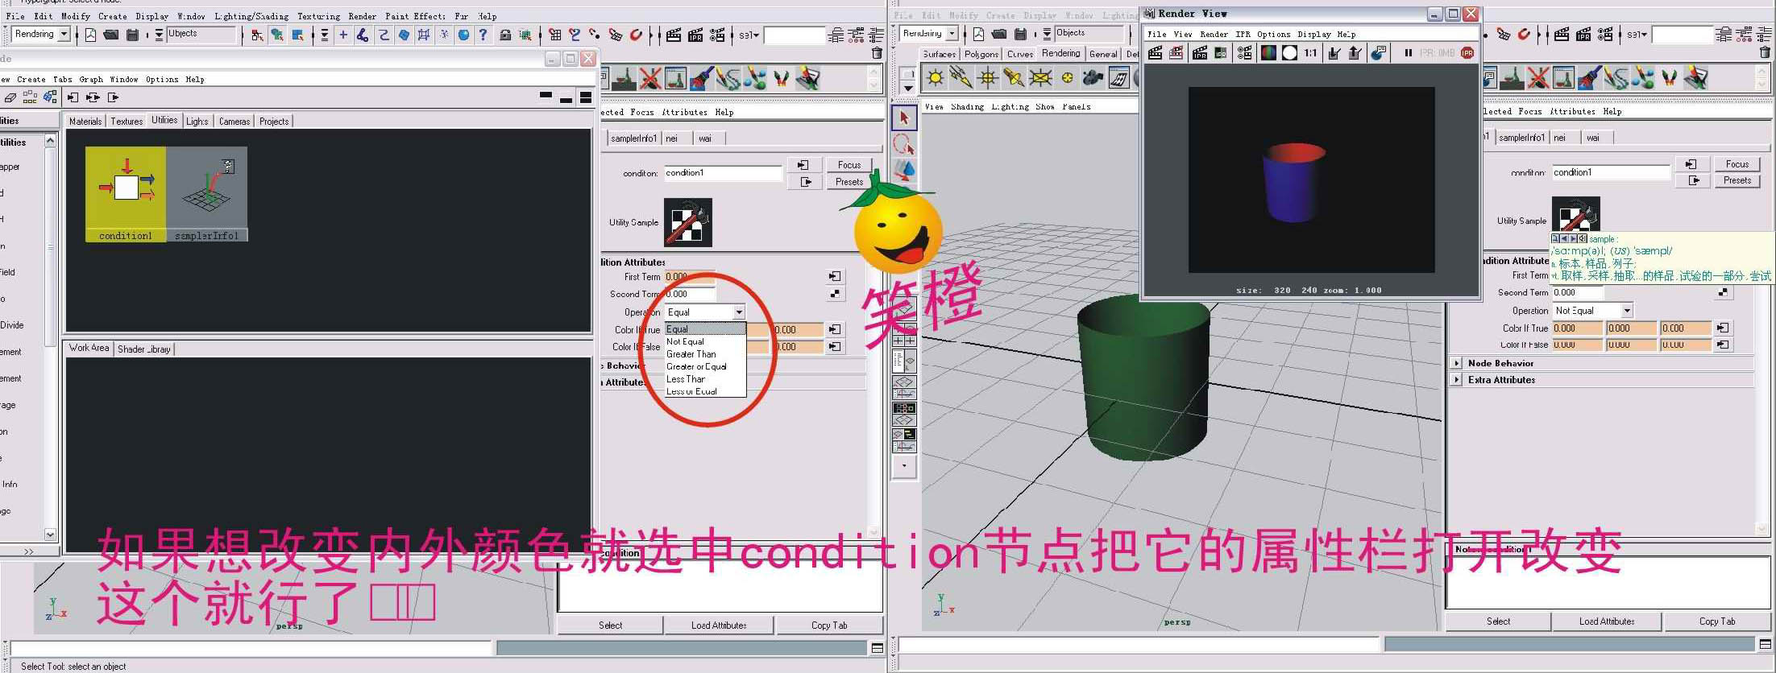Toggle the lock selection icon, left status line

pos(505,35)
